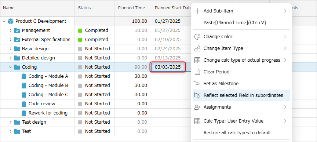Viewport: 317px width, 142px height.
Task: Open Calc Type: User Entry Value submenu
Action: [x=241, y=121]
